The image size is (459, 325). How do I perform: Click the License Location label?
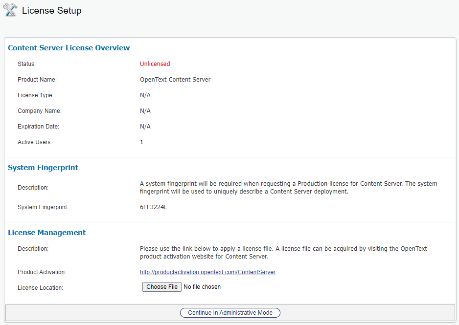tap(40, 288)
